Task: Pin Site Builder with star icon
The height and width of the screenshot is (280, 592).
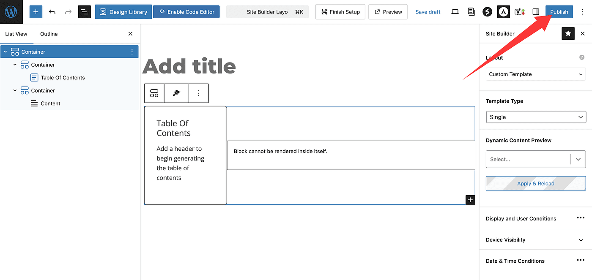Action: point(568,34)
